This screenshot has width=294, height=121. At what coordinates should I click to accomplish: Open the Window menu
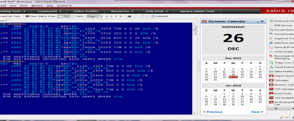pos(37,5)
